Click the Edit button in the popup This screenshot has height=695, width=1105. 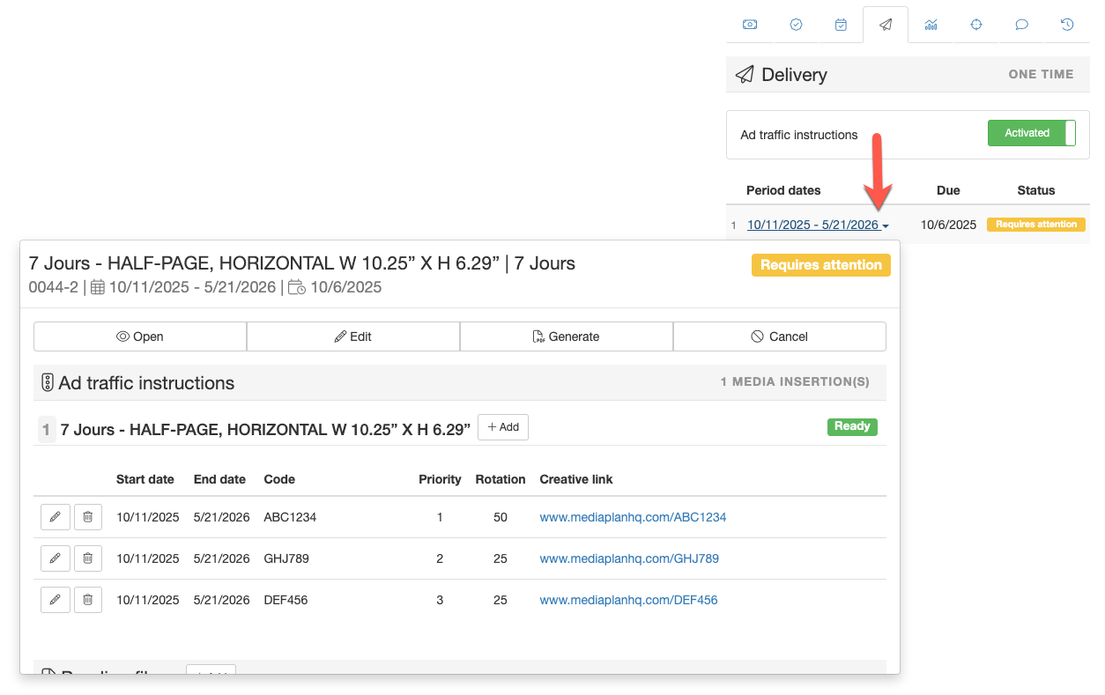point(353,336)
